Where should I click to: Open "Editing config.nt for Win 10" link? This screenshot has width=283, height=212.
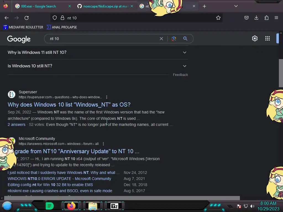coord(50,185)
